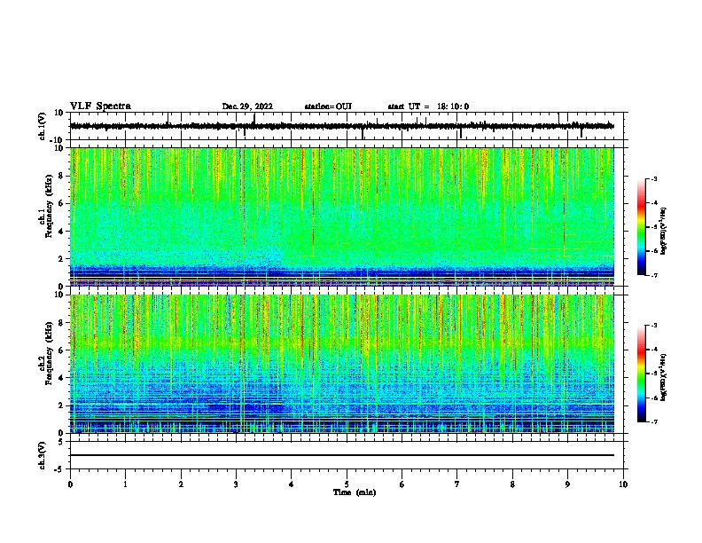Click the time axis tick label '5'
The width and height of the screenshot is (702, 543).
347,484
